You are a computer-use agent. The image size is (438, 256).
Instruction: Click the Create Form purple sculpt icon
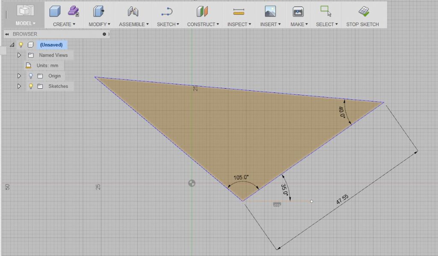[73, 11]
